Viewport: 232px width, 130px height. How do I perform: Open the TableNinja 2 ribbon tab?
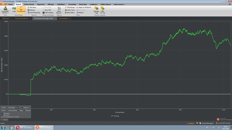point(61,4)
